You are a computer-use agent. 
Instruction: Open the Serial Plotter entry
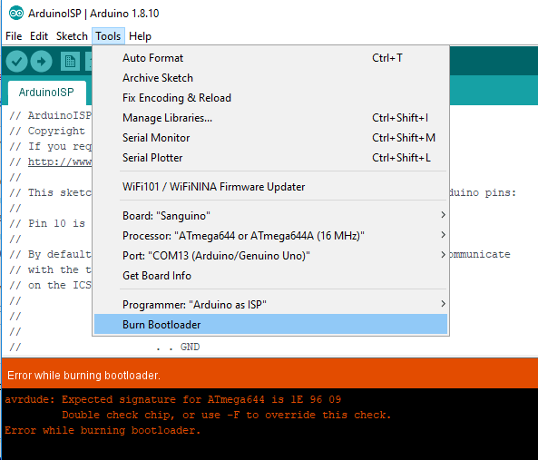[x=270, y=158]
